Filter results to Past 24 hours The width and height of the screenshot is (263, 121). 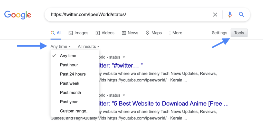point(73,74)
